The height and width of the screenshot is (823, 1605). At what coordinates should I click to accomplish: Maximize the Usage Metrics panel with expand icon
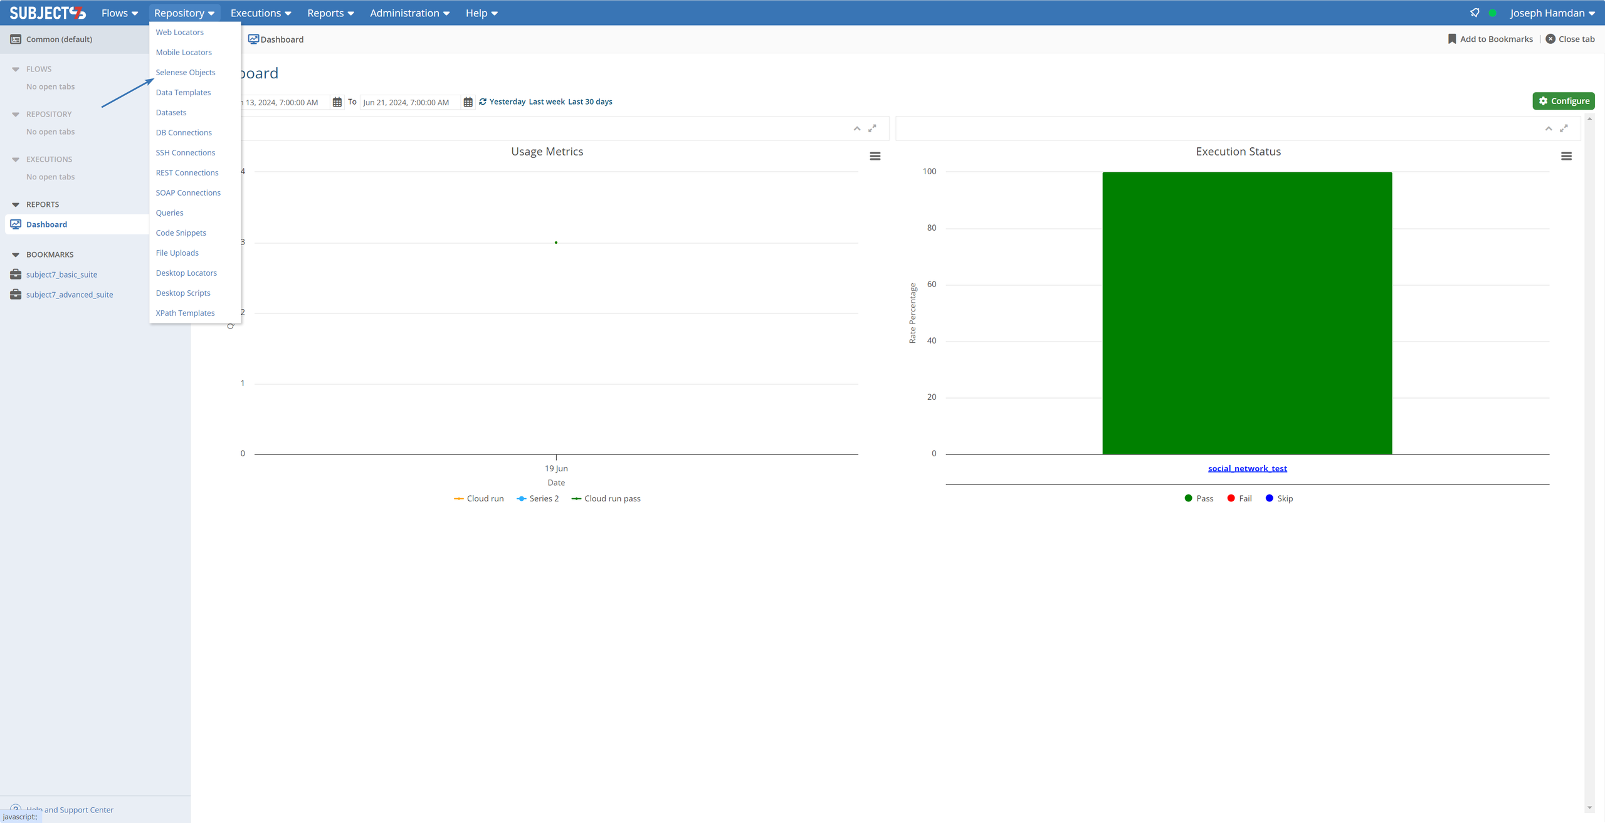coord(872,128)
